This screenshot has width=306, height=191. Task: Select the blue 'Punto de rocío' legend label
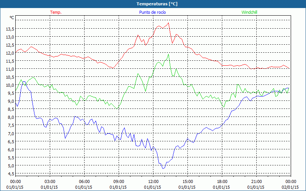152,12
